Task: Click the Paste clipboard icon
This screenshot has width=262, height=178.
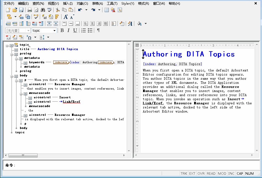Action: coord(71,10)
